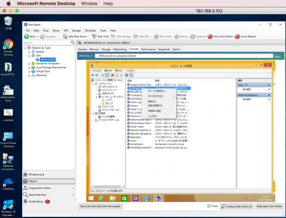Screen dimensions: 286x218
Task: Collapse the Objects by Type tree node
Action: coord(25,48)
